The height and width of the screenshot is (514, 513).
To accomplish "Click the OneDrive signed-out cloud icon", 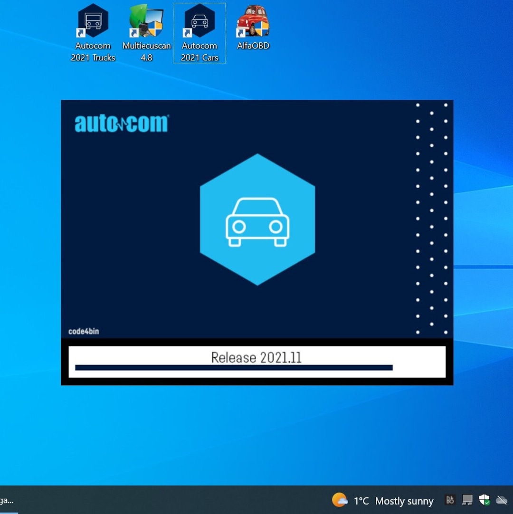I will pyautogui.click(x=502, y=500).
